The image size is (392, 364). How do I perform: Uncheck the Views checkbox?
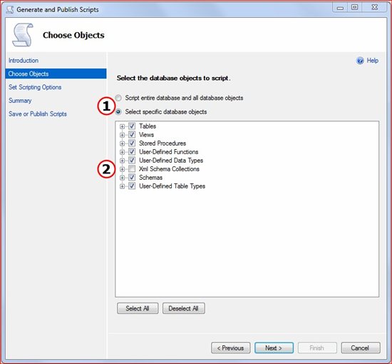click(x=132, y=134)
